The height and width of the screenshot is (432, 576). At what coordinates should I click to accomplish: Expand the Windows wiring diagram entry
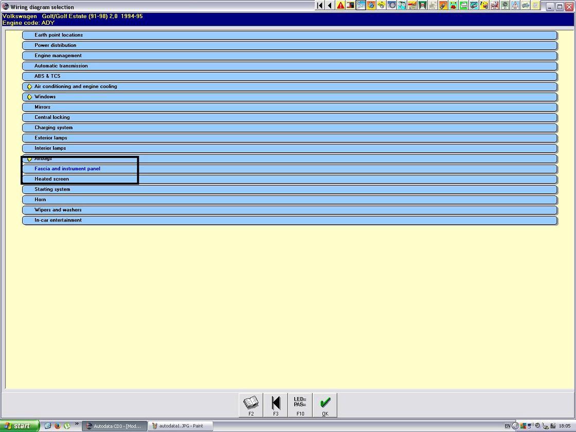click(29, 97)
